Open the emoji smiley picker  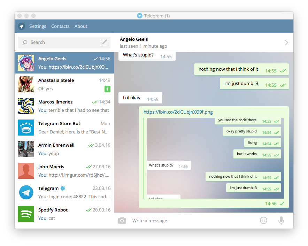[x=264, y=221]
